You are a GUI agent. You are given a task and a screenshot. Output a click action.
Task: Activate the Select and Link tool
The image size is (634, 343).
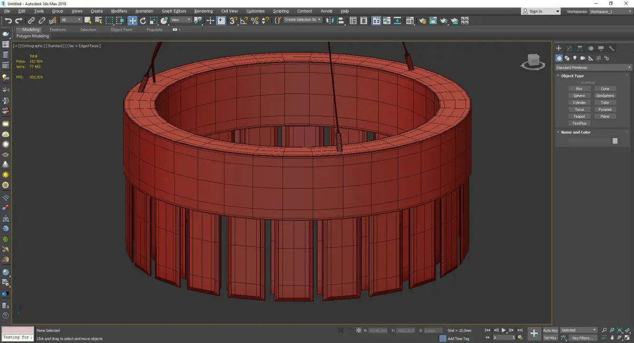click(32, 21)
